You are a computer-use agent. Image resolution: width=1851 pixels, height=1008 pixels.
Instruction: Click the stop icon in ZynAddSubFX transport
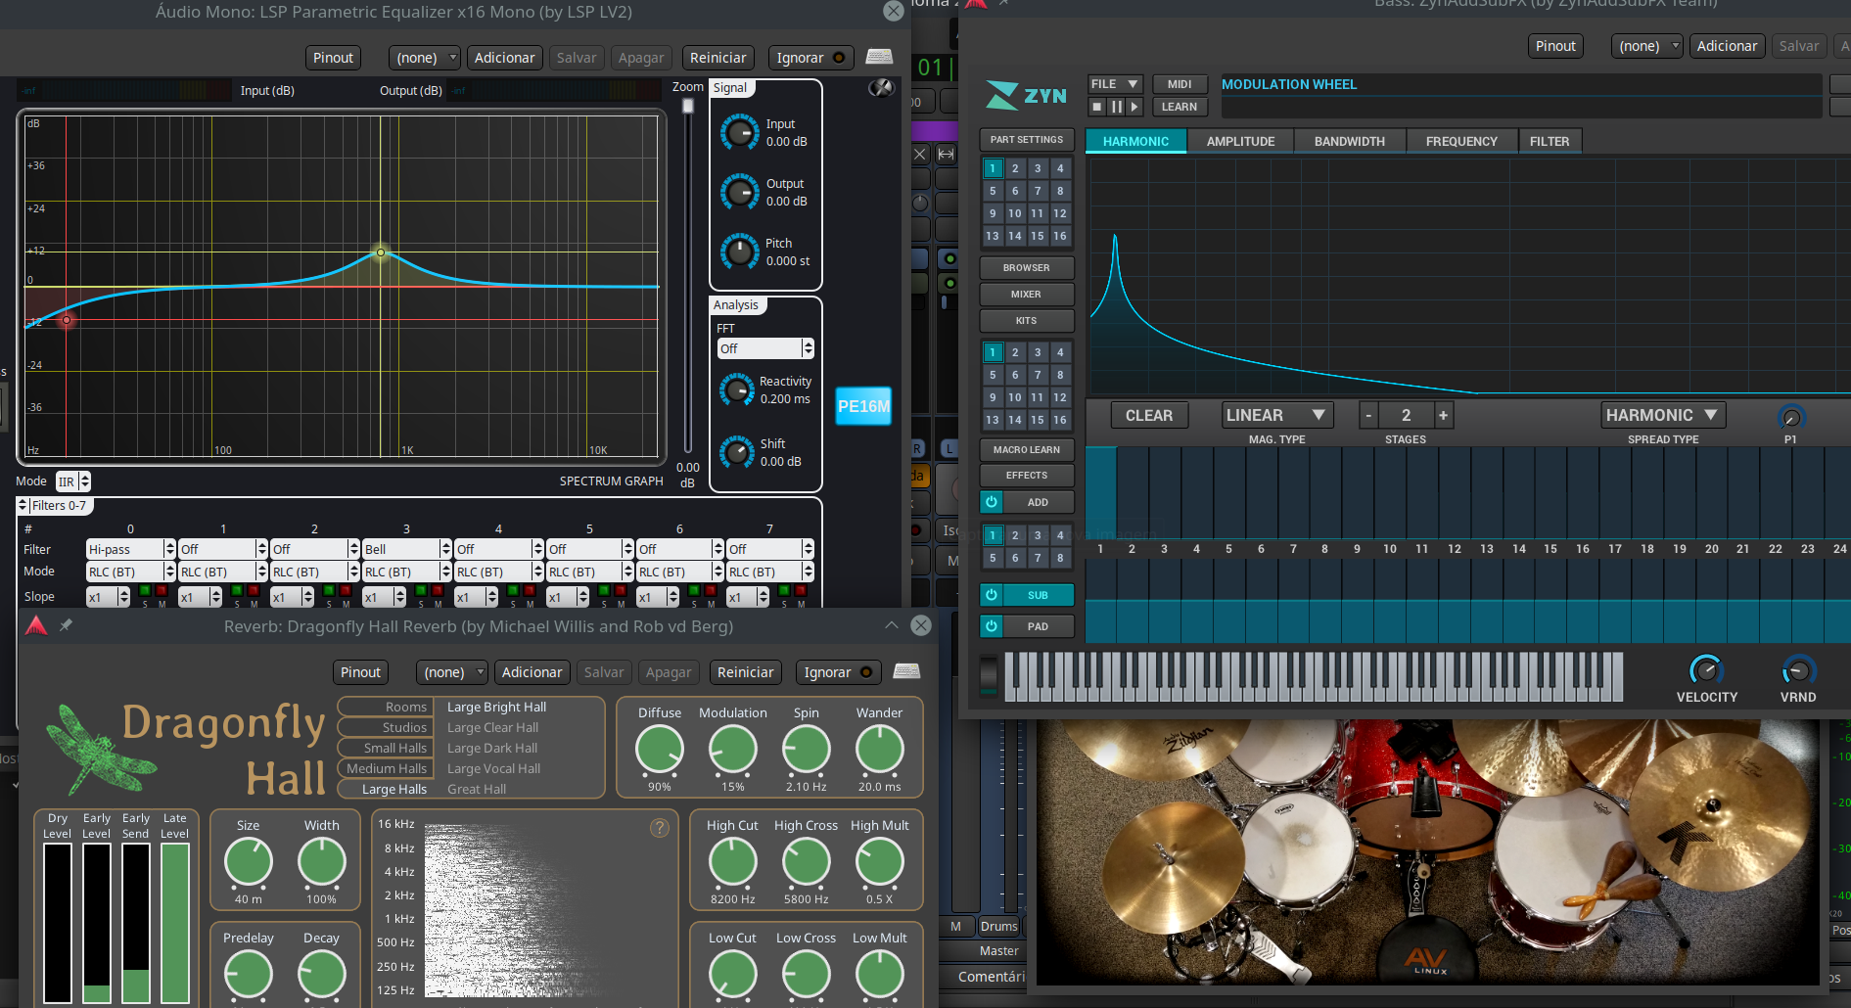click(1097, 107)
